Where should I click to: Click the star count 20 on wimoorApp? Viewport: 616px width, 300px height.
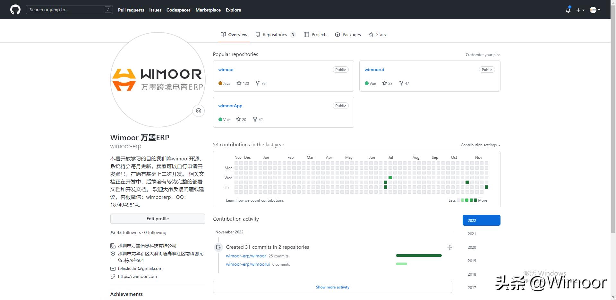coord(241,119)
